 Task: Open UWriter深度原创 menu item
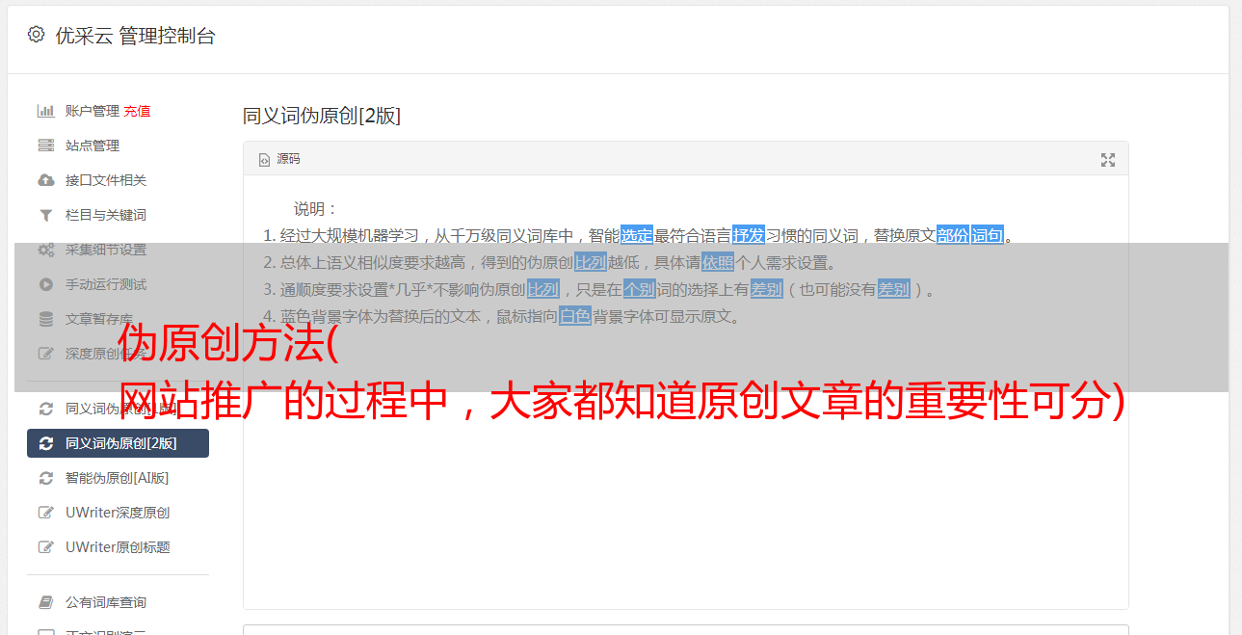coord(118,513)
